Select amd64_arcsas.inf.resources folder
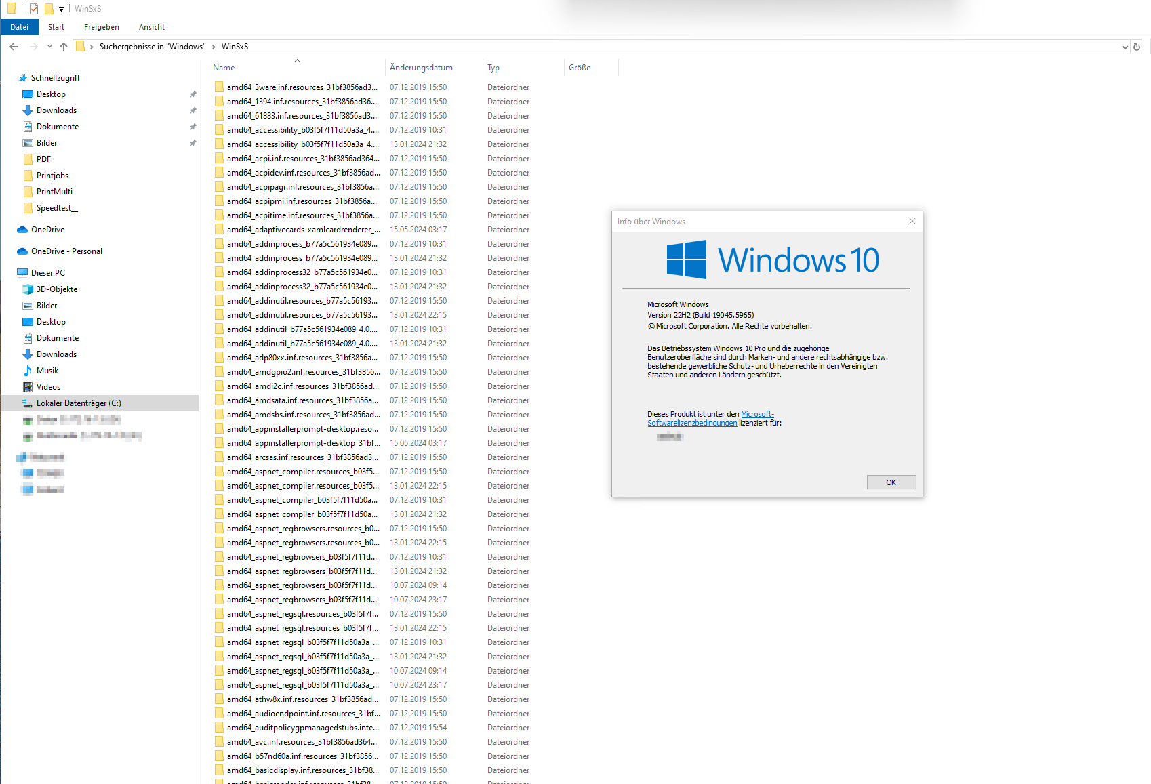 click(x=302, y=457)
